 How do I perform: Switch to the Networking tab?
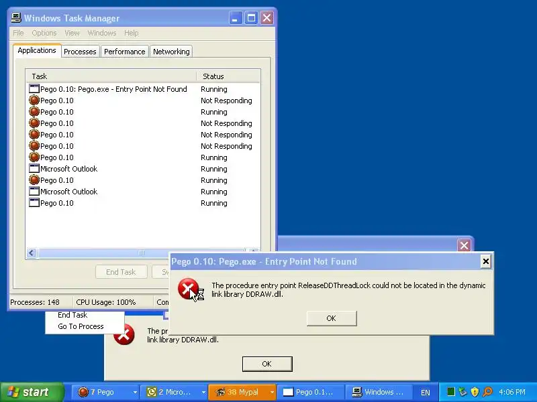(171, 52)
